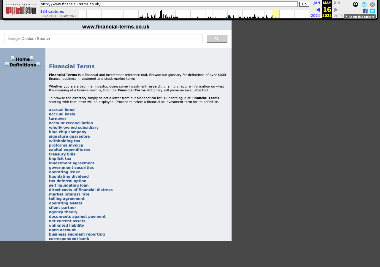Viewport: 380px width, 267px height.
Task: Click the Google Custom Search magnifier icon
Action: 217,39
